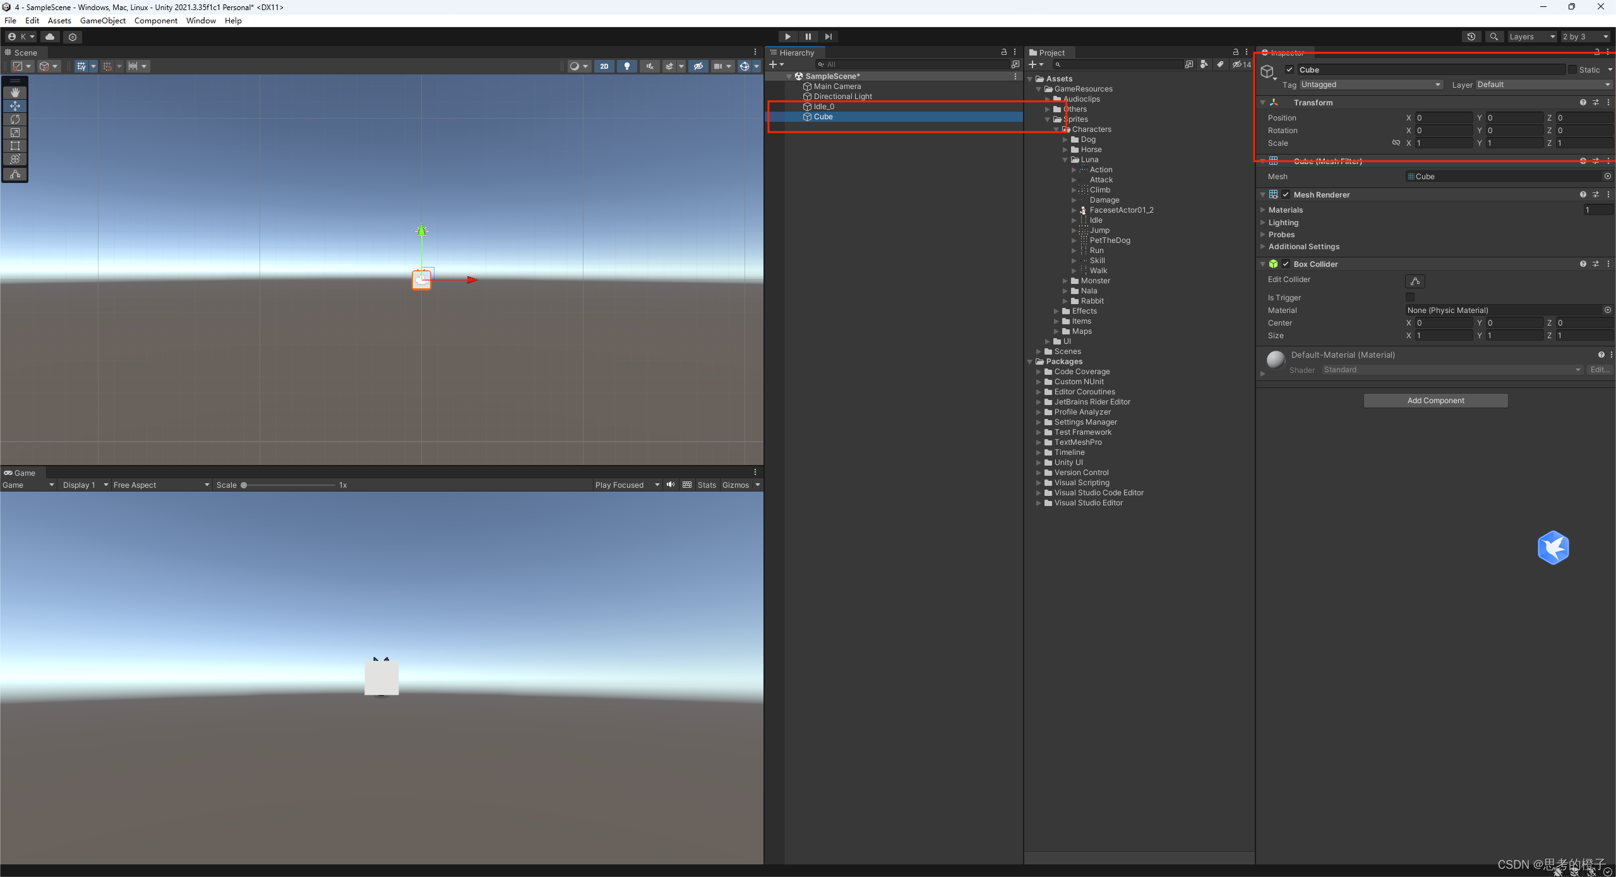Open the Free Aspect dropdown
This screenshot has height=877, width=1616.
[x=161, y=485]
